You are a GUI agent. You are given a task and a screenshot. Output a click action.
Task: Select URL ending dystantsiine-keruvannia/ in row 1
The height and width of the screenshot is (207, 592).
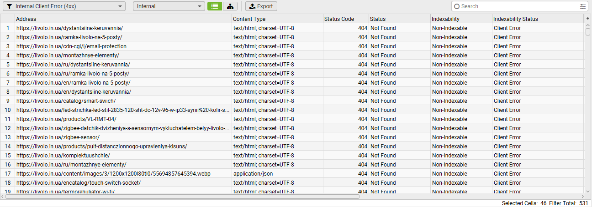(x=69, y=28)
